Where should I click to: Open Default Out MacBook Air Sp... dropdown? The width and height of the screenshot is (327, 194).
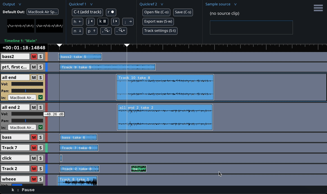(43, 12)
